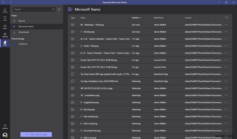Start a new chat with compose icon

[59, 9]
